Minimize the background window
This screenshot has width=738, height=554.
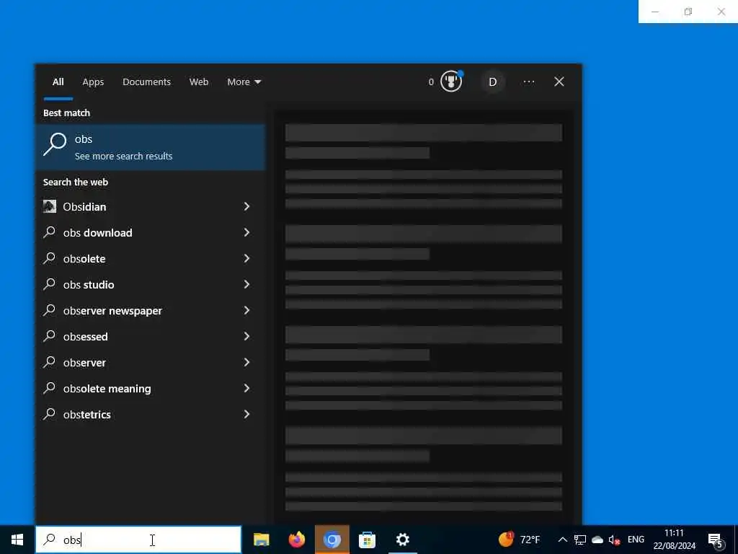654,12
